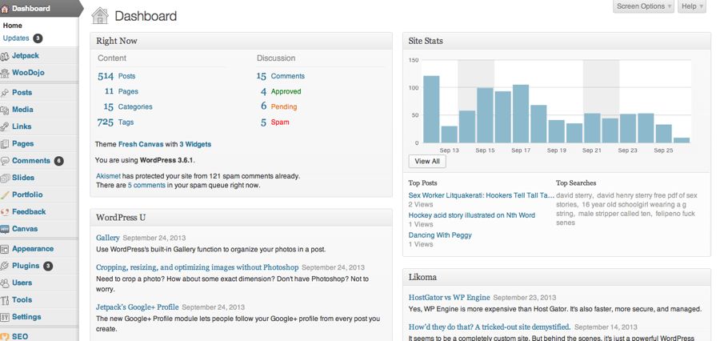Open the Home submenu item

[12, 26]
